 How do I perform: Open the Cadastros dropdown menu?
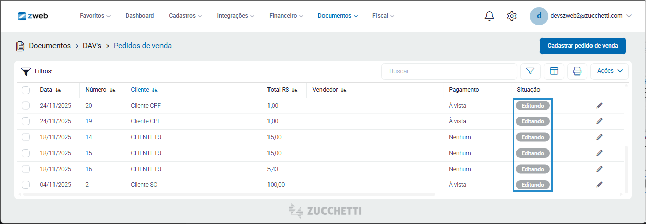(185, 16)
